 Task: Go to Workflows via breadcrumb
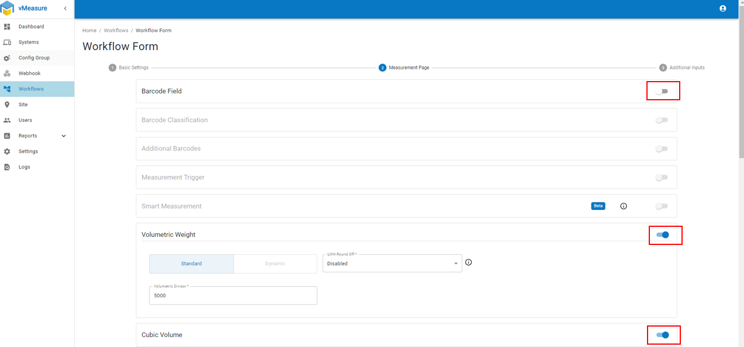116,30
